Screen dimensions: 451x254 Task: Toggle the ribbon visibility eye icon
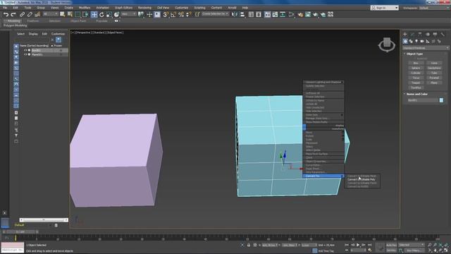[x=116, y=21]
